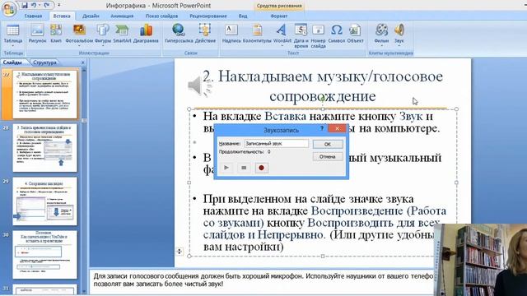The image size is (527, 296).
Task: Insert a SmartArt graphic
Action: [x=122, y=34]
